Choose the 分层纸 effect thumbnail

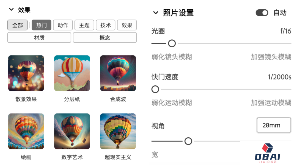coord(72,73)
